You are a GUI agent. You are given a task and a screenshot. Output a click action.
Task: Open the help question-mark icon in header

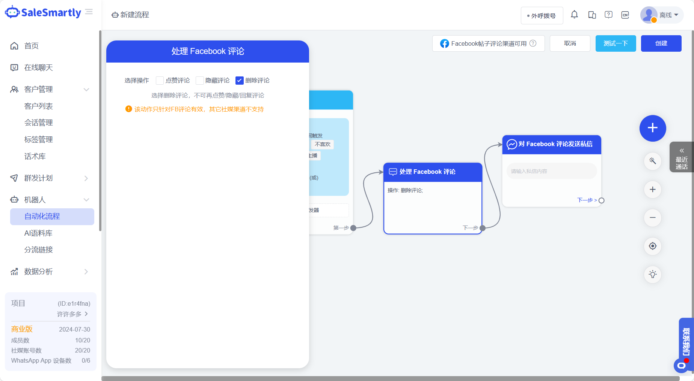tap(609, 15)
